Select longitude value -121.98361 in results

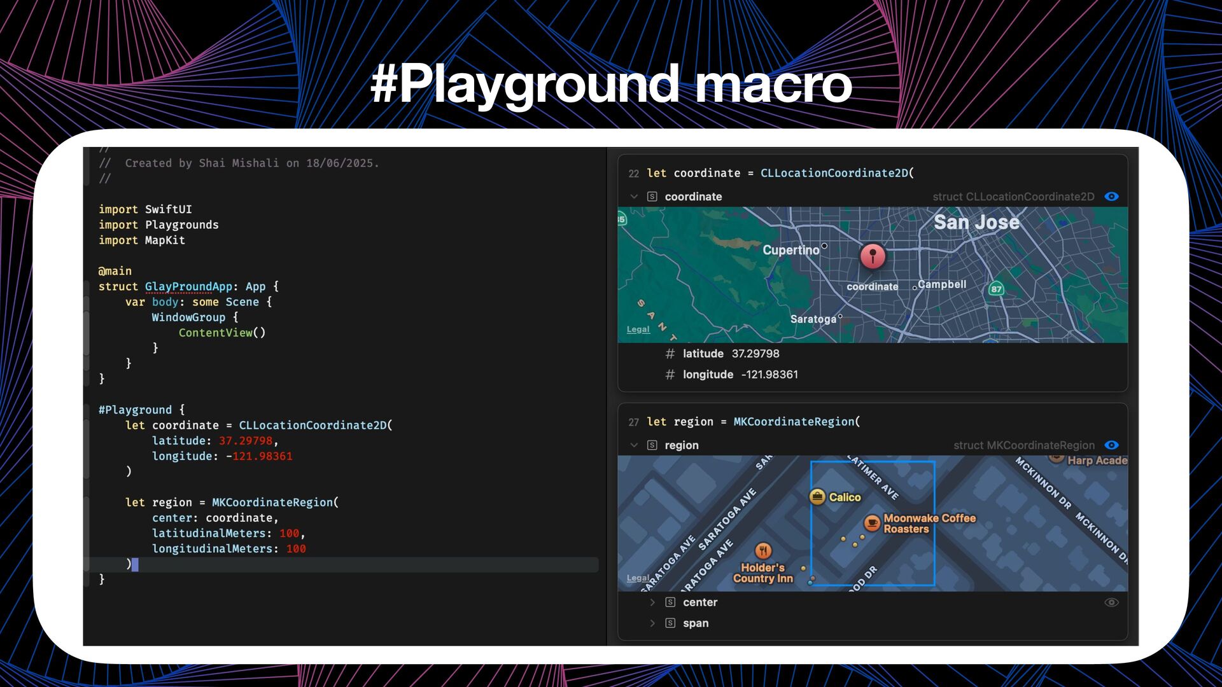pyautogui.click(x=769, y=375)
